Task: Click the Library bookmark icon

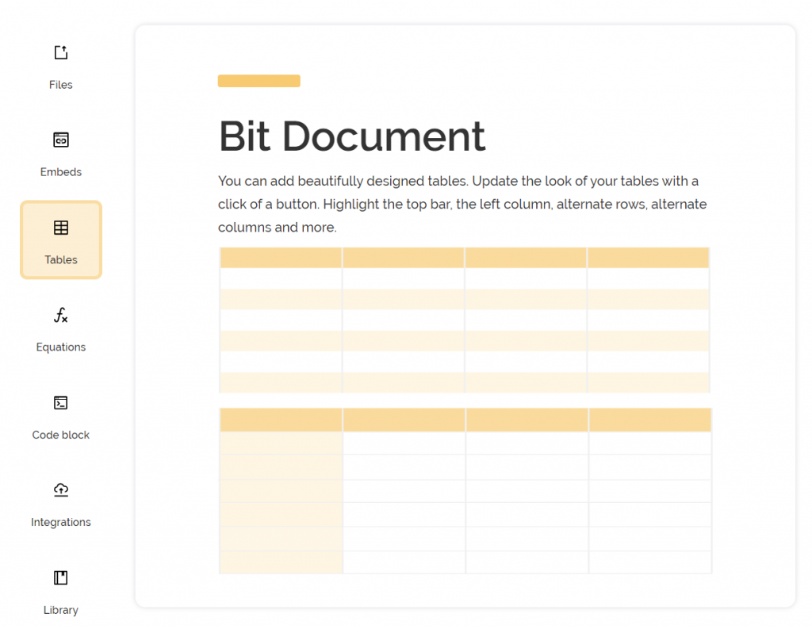Action: pyautogui.click(x=60, y=577)
